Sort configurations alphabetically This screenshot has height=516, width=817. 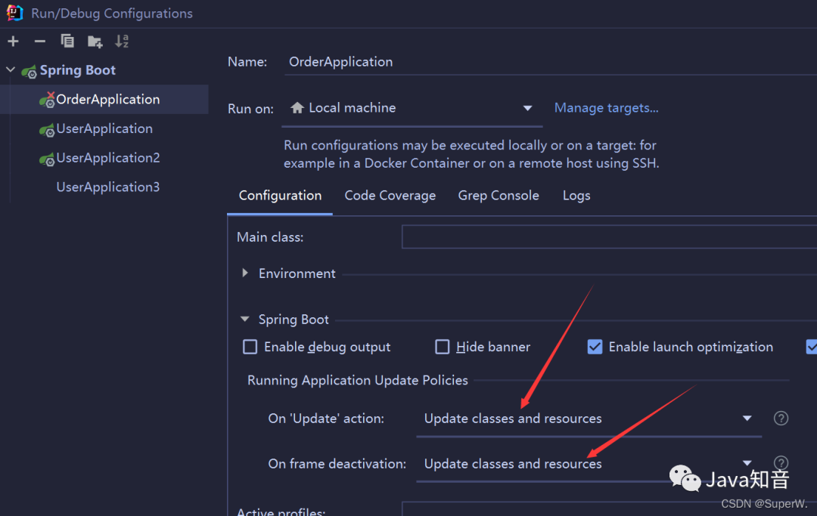[x=121, y=41]
